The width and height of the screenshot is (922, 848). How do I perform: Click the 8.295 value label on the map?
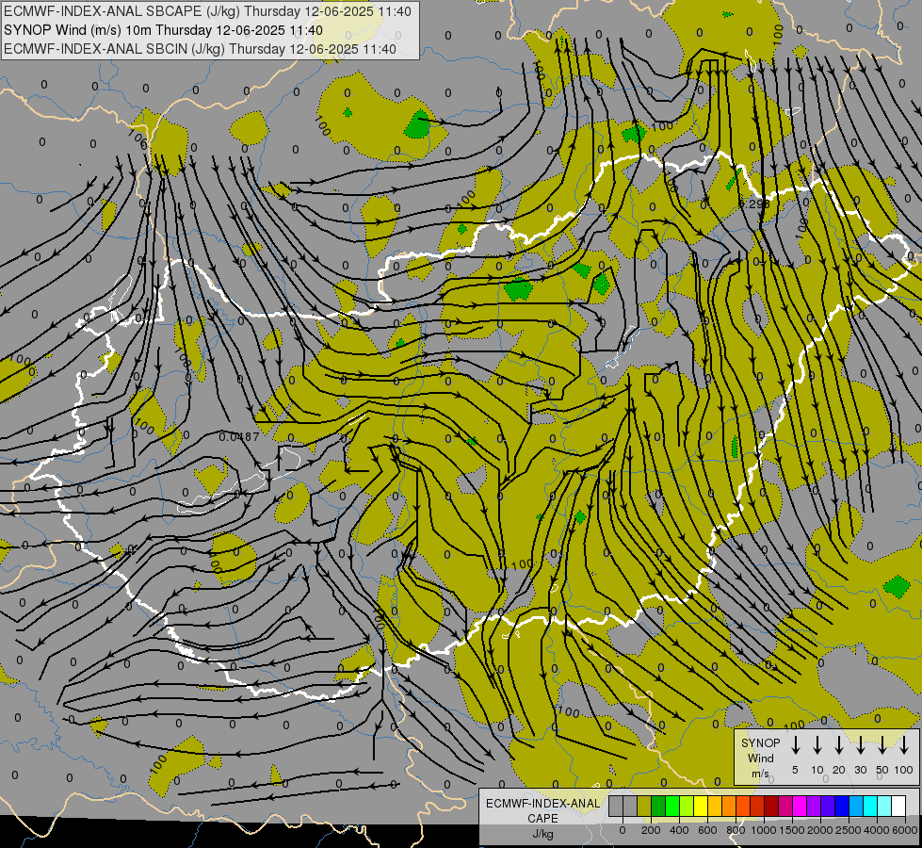(753, 204)
